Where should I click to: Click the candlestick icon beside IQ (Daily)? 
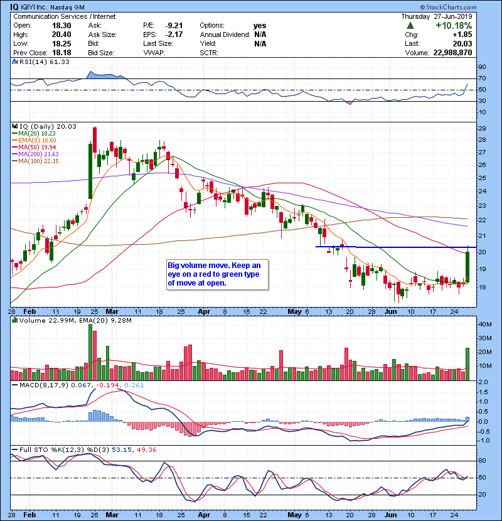tap(14, 126)
